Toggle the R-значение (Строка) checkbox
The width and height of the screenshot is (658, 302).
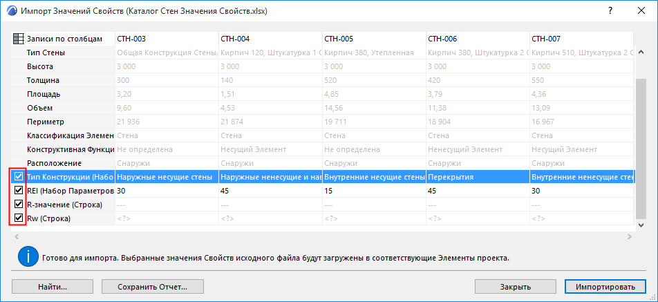19,205
